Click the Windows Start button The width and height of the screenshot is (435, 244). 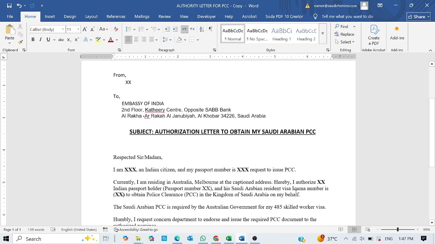click(6, 239)
